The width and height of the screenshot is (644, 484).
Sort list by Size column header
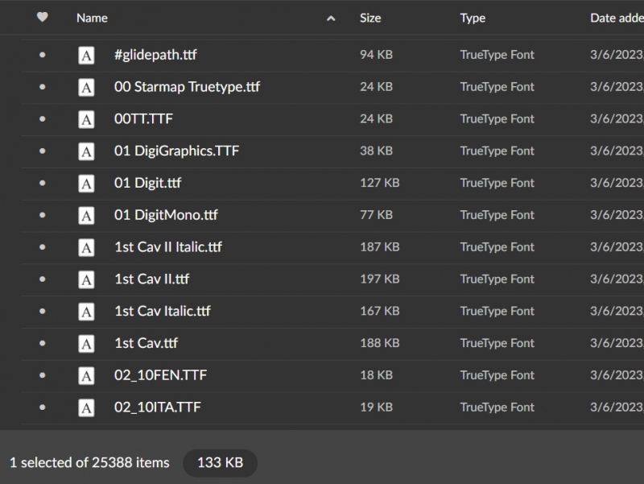coord(370,18)
